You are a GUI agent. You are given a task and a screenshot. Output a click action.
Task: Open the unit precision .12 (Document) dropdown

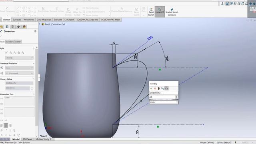(x=19, y=73)
